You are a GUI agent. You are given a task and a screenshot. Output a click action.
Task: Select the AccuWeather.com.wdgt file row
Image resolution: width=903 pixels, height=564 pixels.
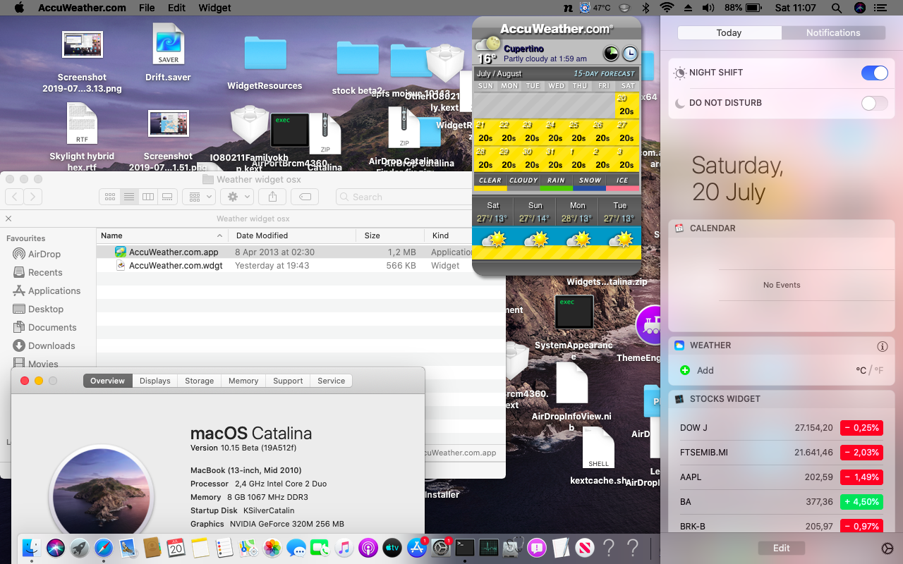pos(301,266)
